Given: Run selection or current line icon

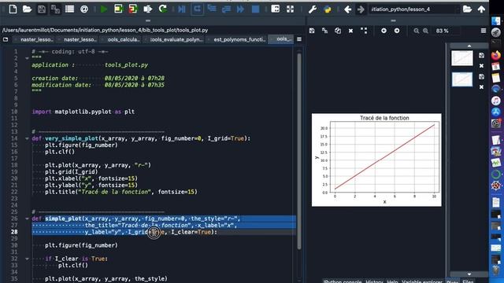Looking at the screenshot, I should (147, 9).
